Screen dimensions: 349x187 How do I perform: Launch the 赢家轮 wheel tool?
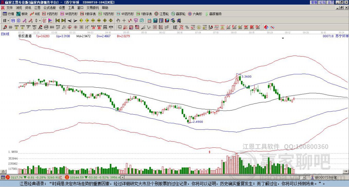click(178, 14)
